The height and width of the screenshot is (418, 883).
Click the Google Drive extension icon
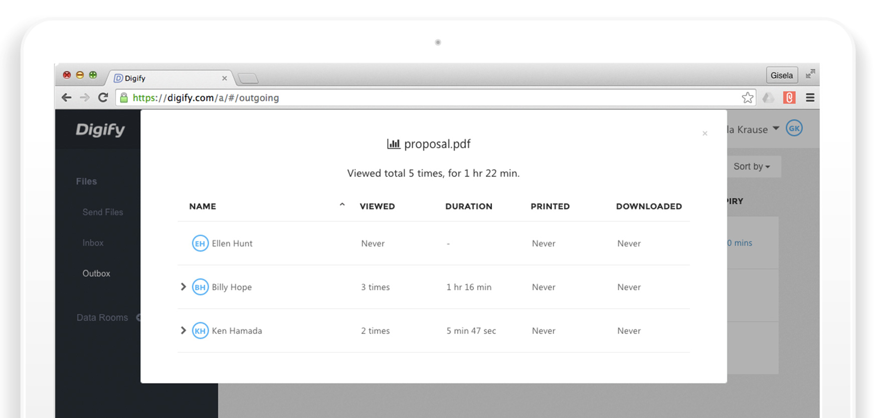coord(768,98)
